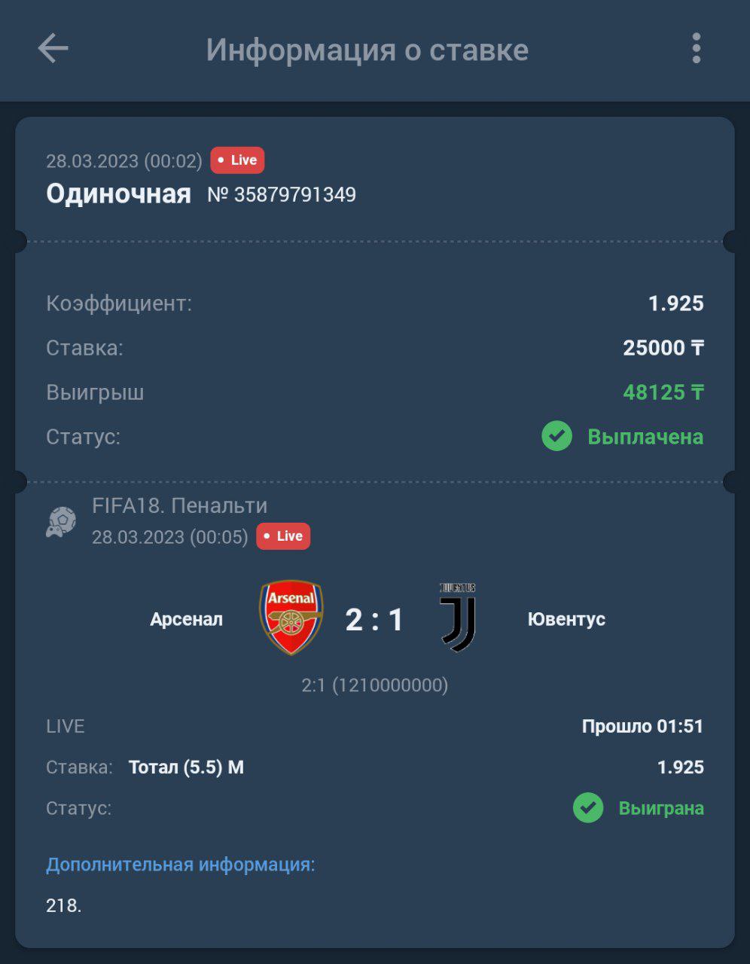750x964 pixels.
Task: Select bet number 35879791349
Action: tap(282, 195)
